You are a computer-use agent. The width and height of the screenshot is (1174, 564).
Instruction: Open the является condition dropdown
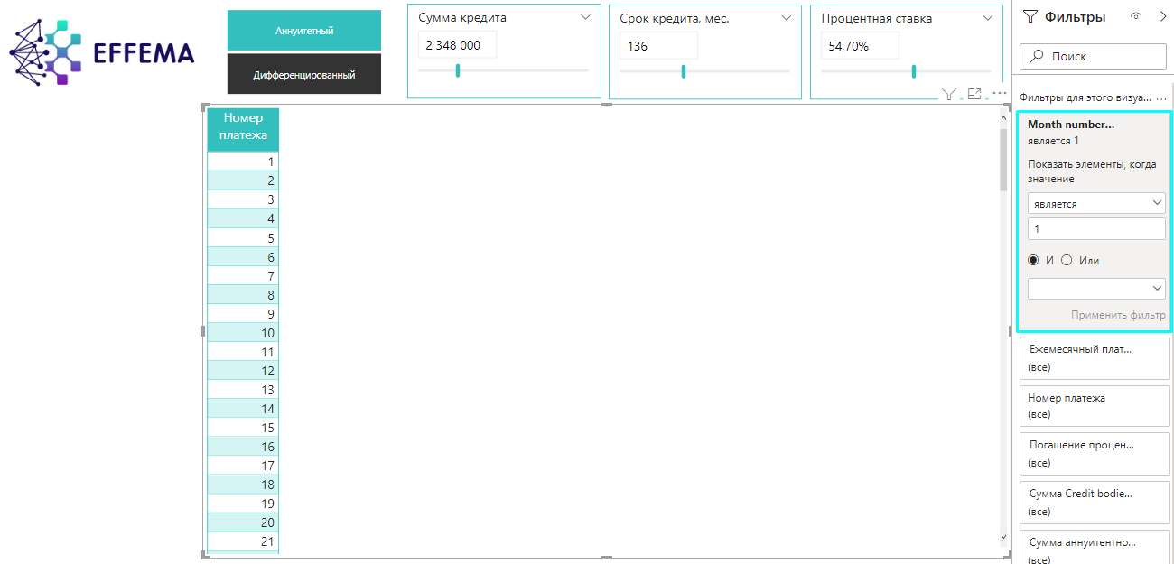tap(1096, 204)
